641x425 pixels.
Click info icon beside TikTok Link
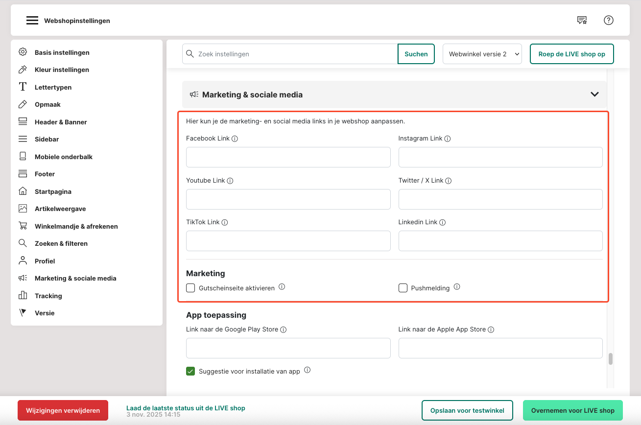point(225,222)
